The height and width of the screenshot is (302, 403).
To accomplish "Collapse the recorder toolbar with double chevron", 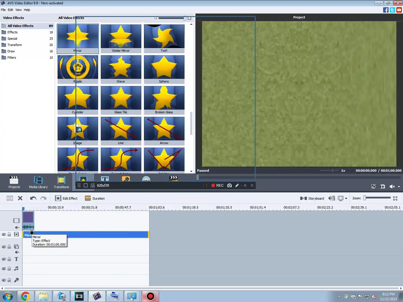I will click(245, 186).
